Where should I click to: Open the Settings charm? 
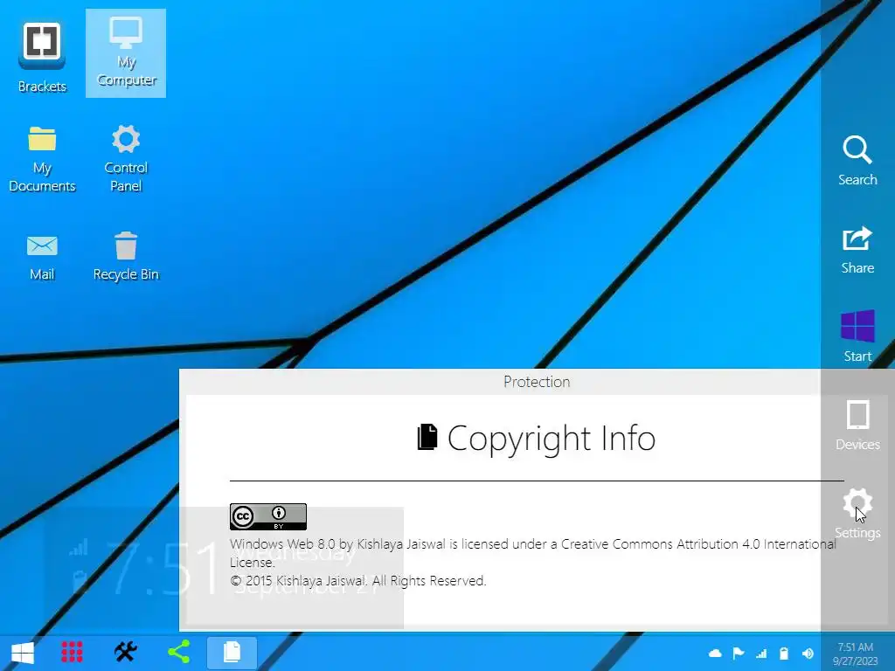857,513
